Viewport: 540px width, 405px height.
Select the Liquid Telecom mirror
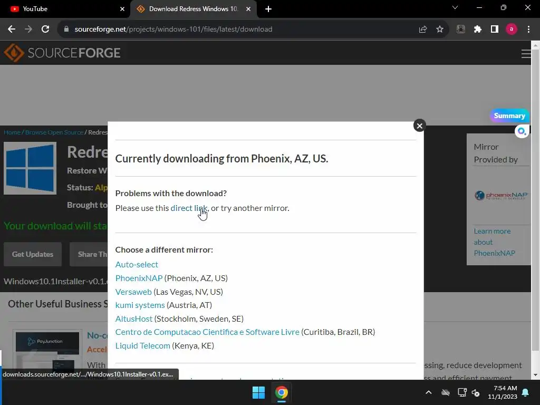[x=143, y=345]
